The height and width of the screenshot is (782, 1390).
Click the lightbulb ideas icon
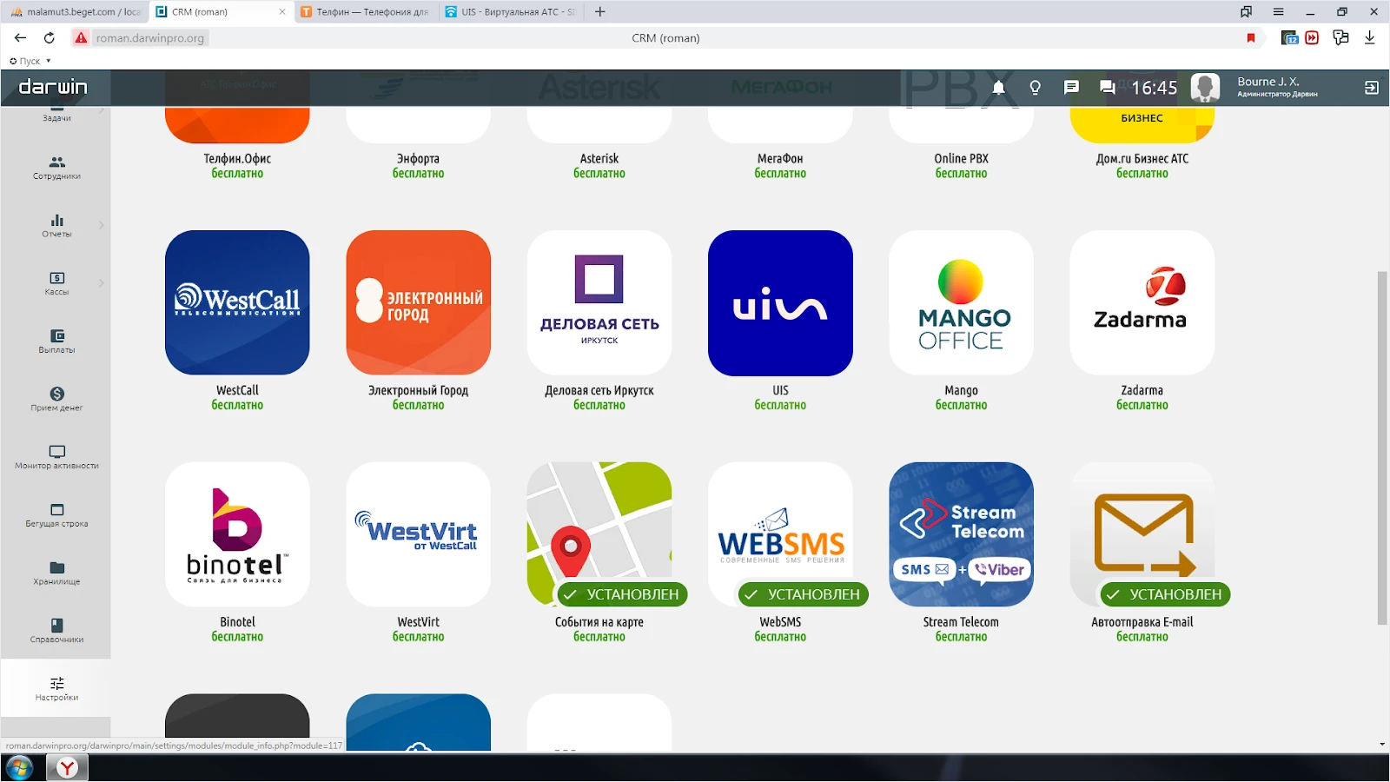point(1035,88)
